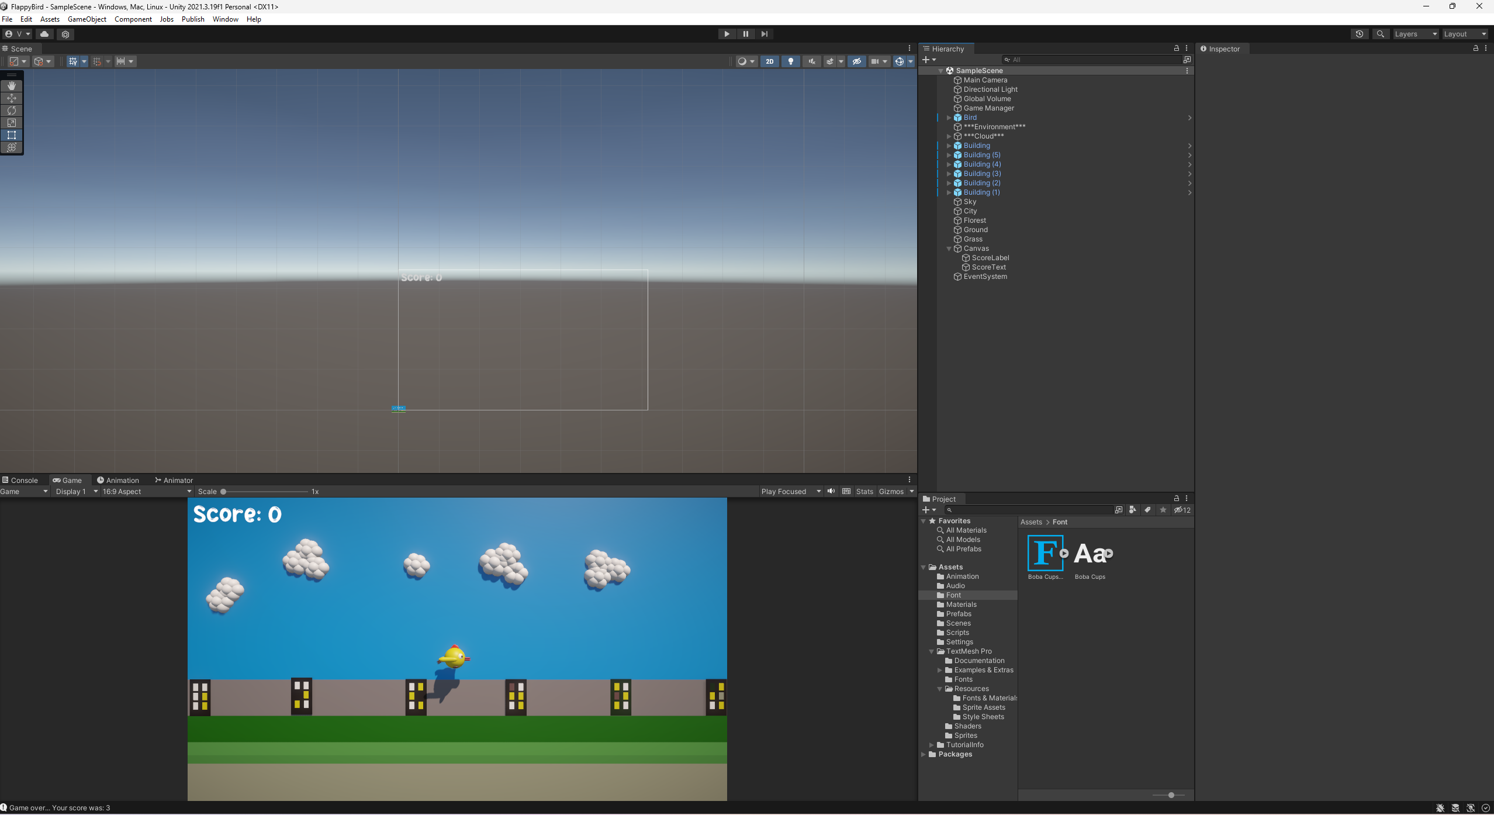Select the Rect Transform tool

click(12, 135)
